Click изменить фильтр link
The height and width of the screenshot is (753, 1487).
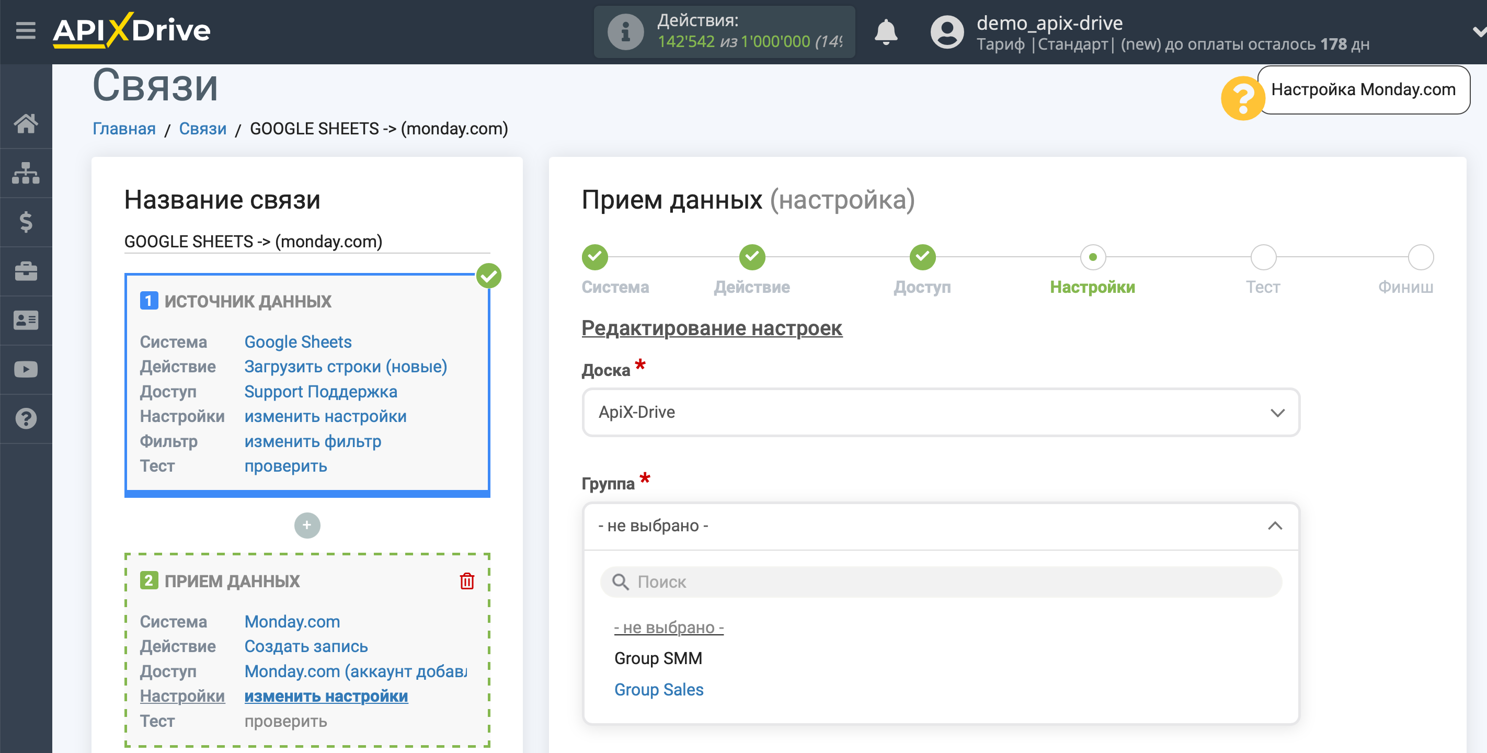313,441
